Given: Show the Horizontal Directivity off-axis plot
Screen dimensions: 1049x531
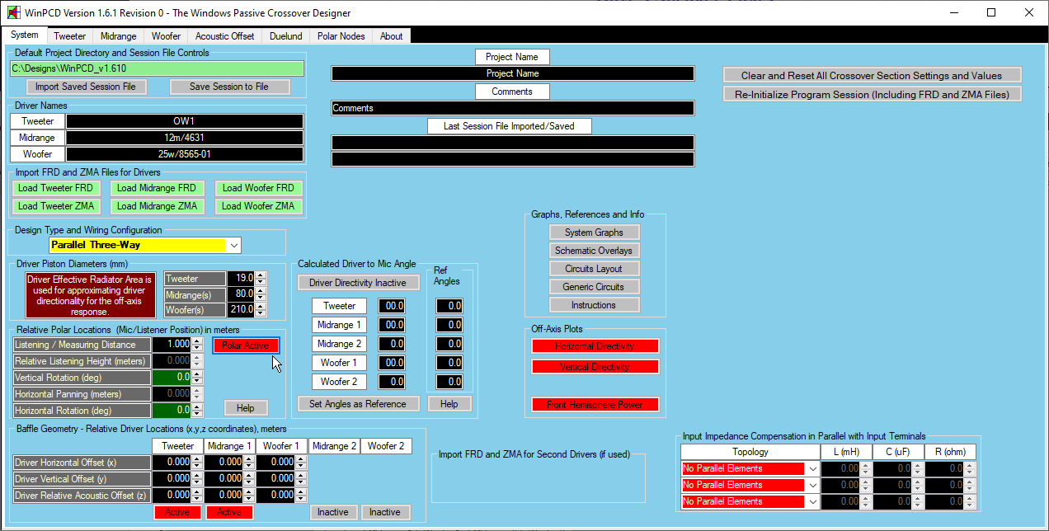Looking at the screenshot, I should click(x=595, y=346).
